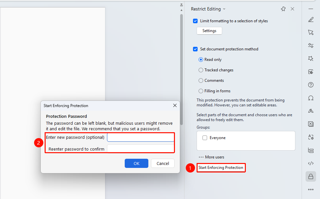Click the lock Restrict Editing icon

coord(310,176)
